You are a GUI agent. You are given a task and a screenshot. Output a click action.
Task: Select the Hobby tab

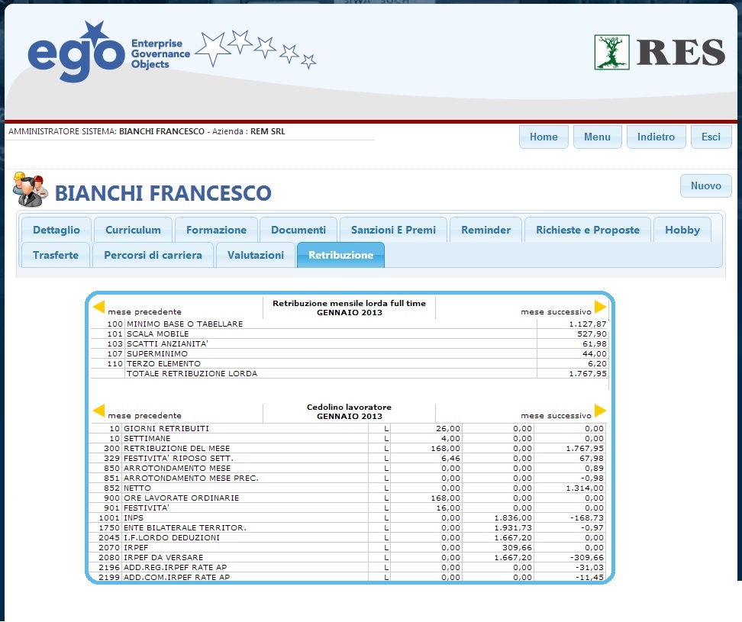point(682,230)
